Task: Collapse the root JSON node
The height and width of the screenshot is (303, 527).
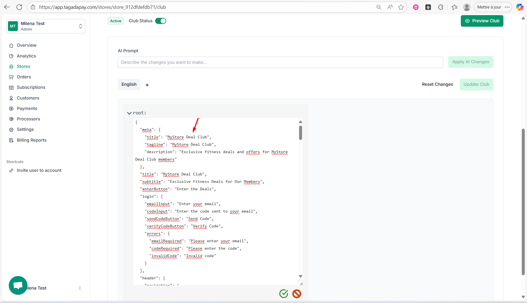Action: pos(129,113)
